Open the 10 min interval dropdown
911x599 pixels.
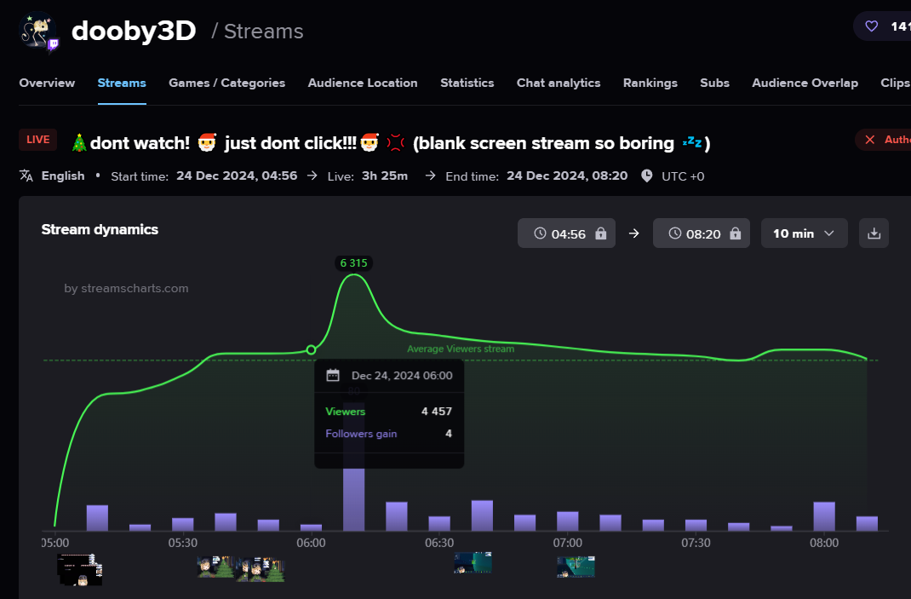(804, 233)
